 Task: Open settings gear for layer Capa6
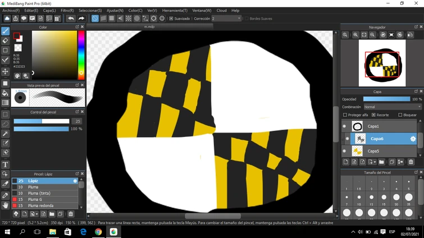[413, 139]
